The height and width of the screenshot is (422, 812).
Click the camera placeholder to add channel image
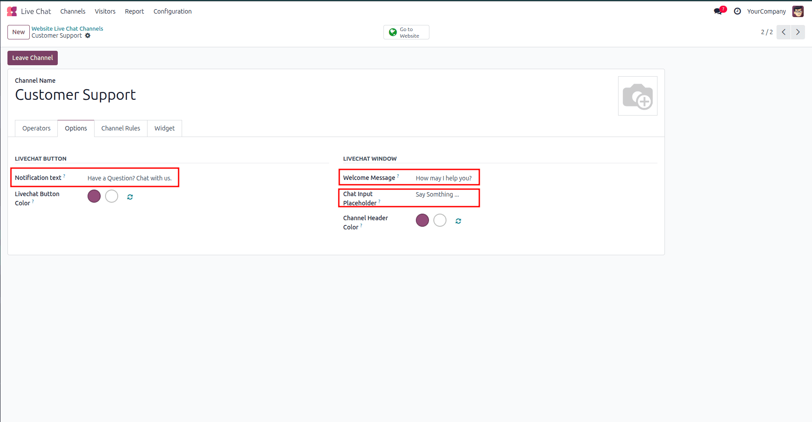click(x=637, y=95)
